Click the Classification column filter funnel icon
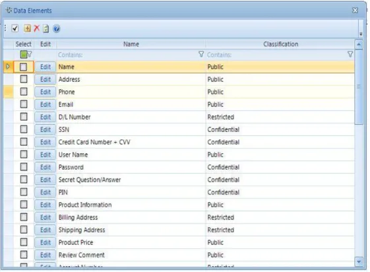Screen dimensions: 370x272 (x=350, y=55)
